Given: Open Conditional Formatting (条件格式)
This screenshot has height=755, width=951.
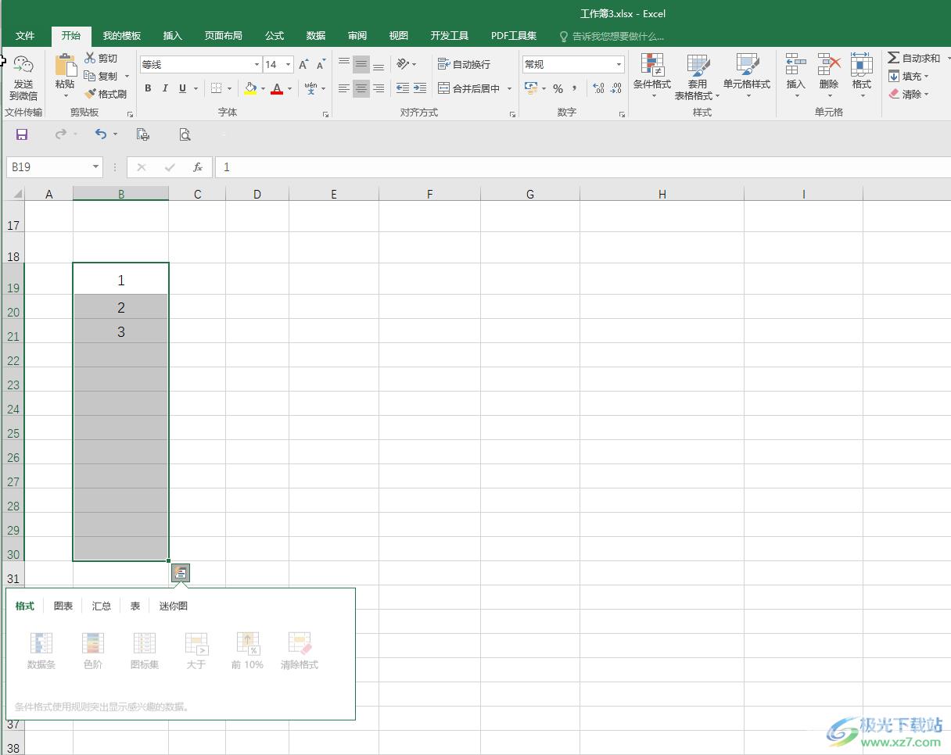Looking at the screenshot, I should click(652, 77).
